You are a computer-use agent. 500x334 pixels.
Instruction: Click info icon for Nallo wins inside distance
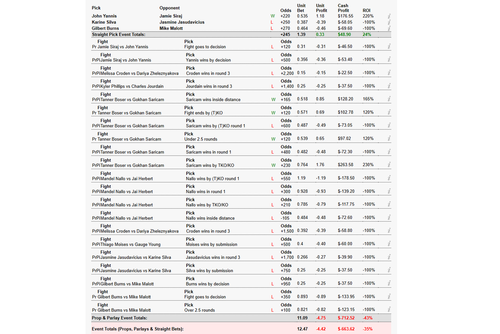click(388, 218)
